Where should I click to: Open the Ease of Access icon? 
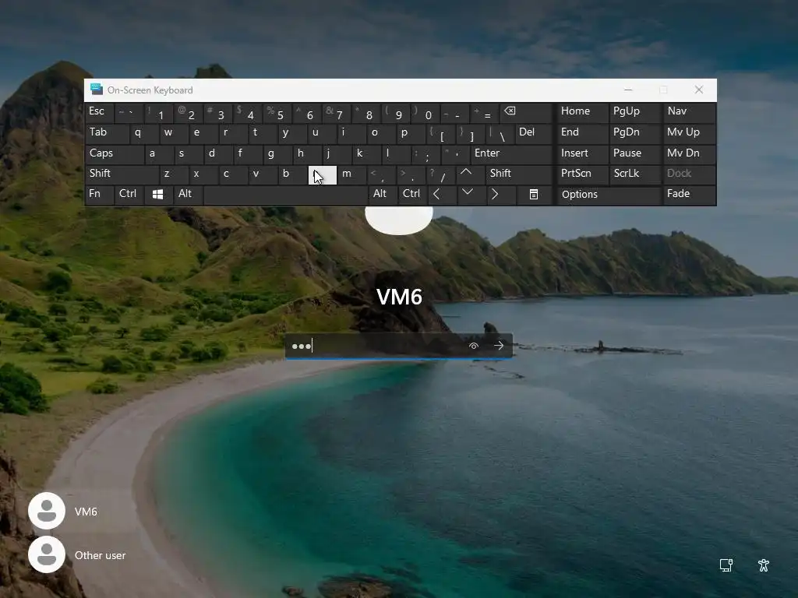tap(764, 565)
